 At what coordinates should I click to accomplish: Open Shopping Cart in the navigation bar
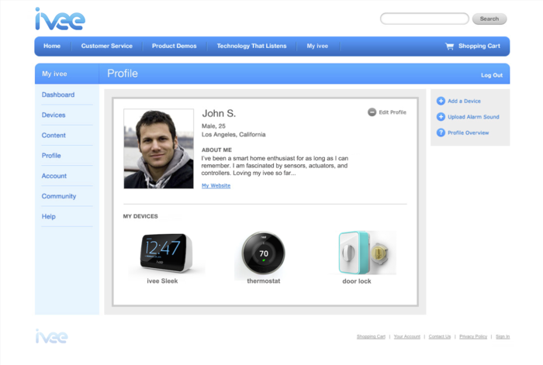(x=479, y=46)
